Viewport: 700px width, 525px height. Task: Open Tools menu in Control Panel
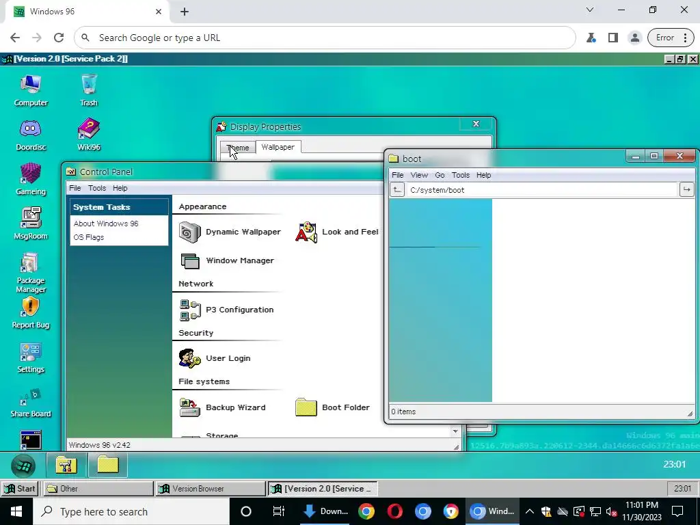click(x=97, y=188)
